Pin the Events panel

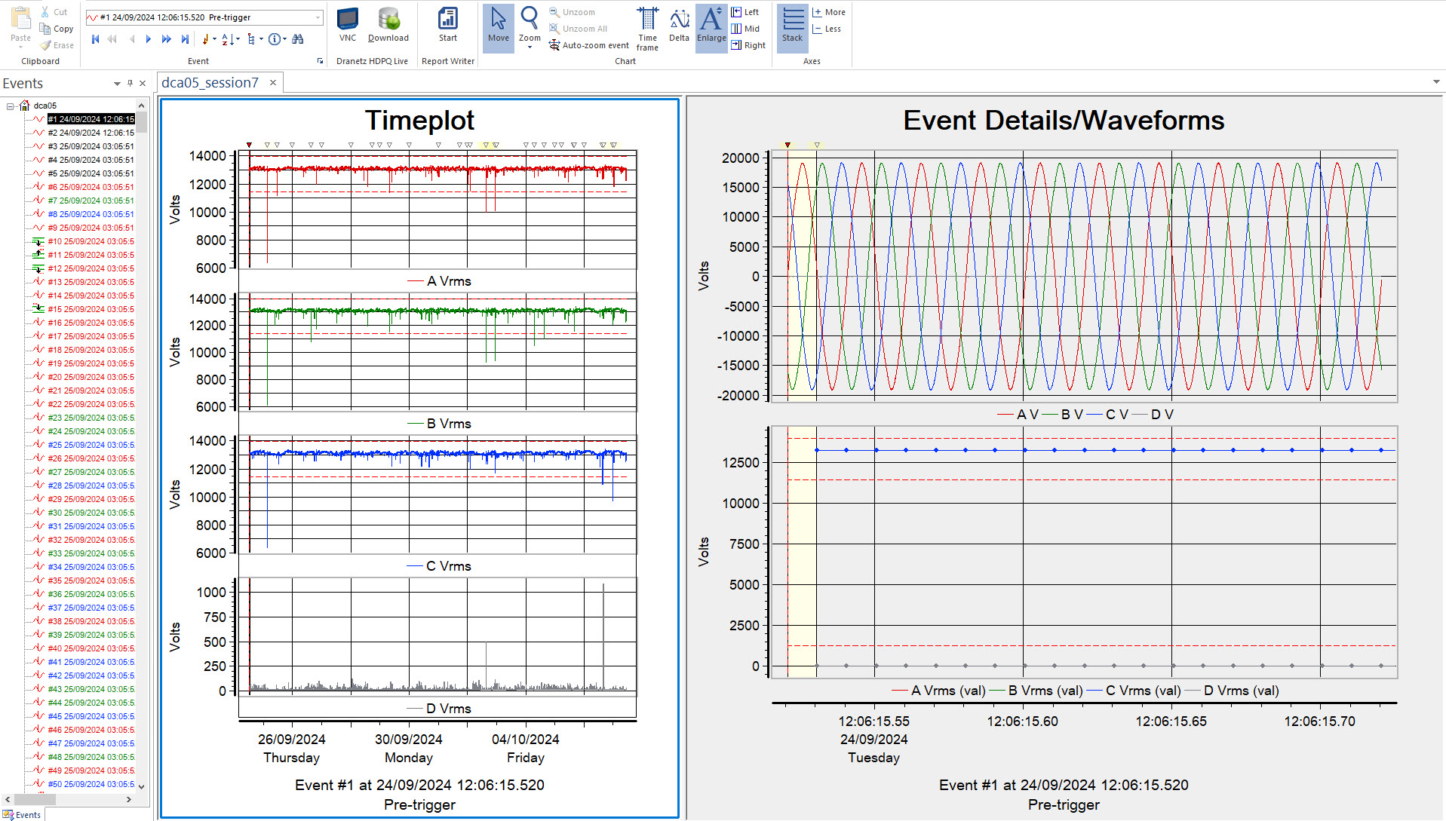point(130,84)
